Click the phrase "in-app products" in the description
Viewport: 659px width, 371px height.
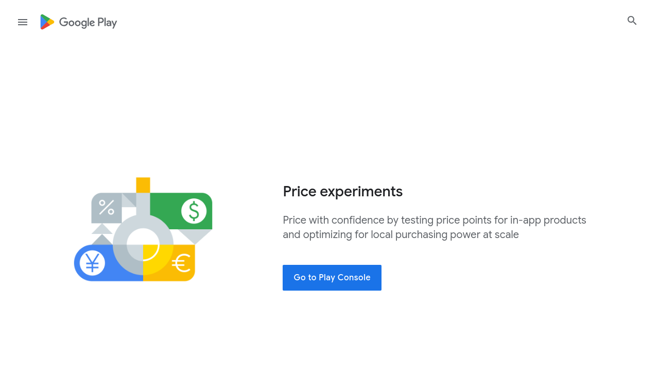[x=548, y=221]
